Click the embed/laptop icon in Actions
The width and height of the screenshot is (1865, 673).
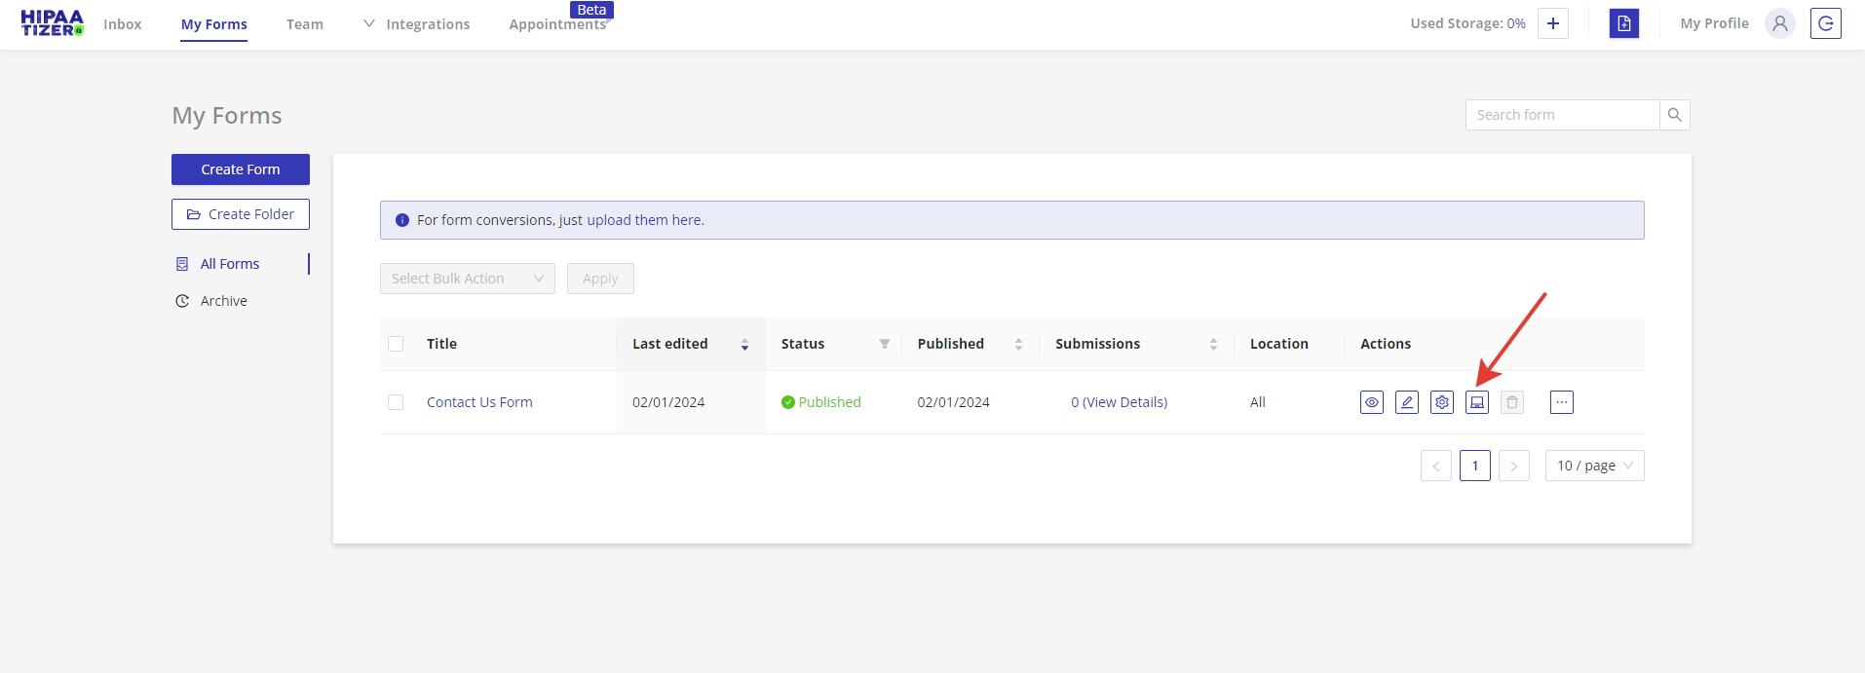[1476, 402]
